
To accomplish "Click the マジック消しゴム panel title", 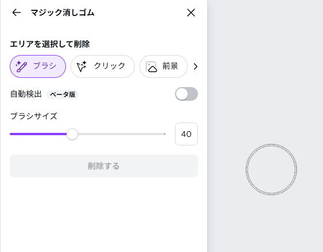I will pyautogui.click(x=63, y=13).
